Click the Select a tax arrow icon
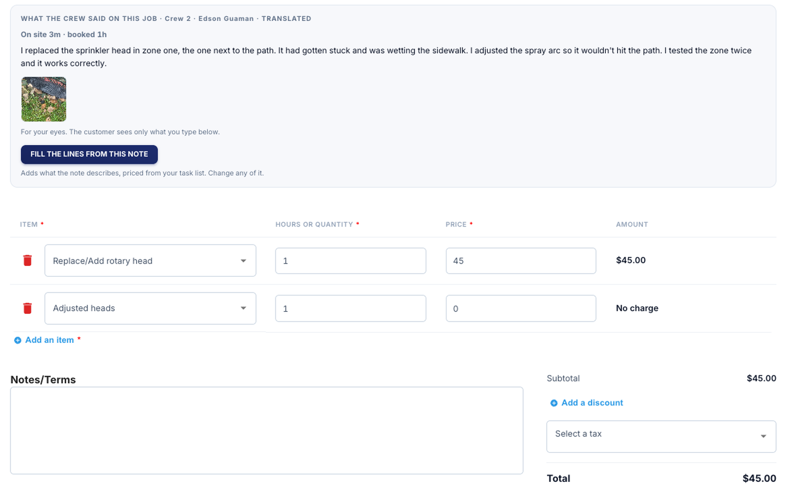 coord(763,437)
